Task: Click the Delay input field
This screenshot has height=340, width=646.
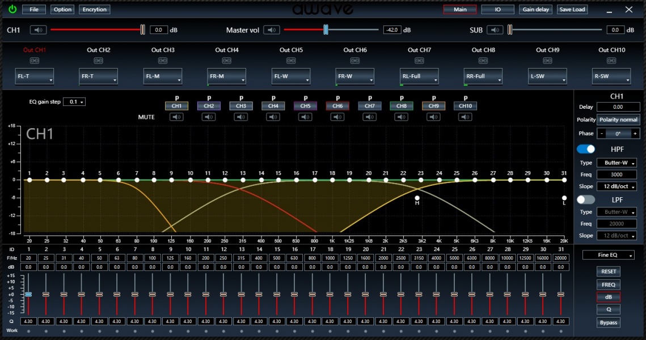Action: [x=618, y=107]
